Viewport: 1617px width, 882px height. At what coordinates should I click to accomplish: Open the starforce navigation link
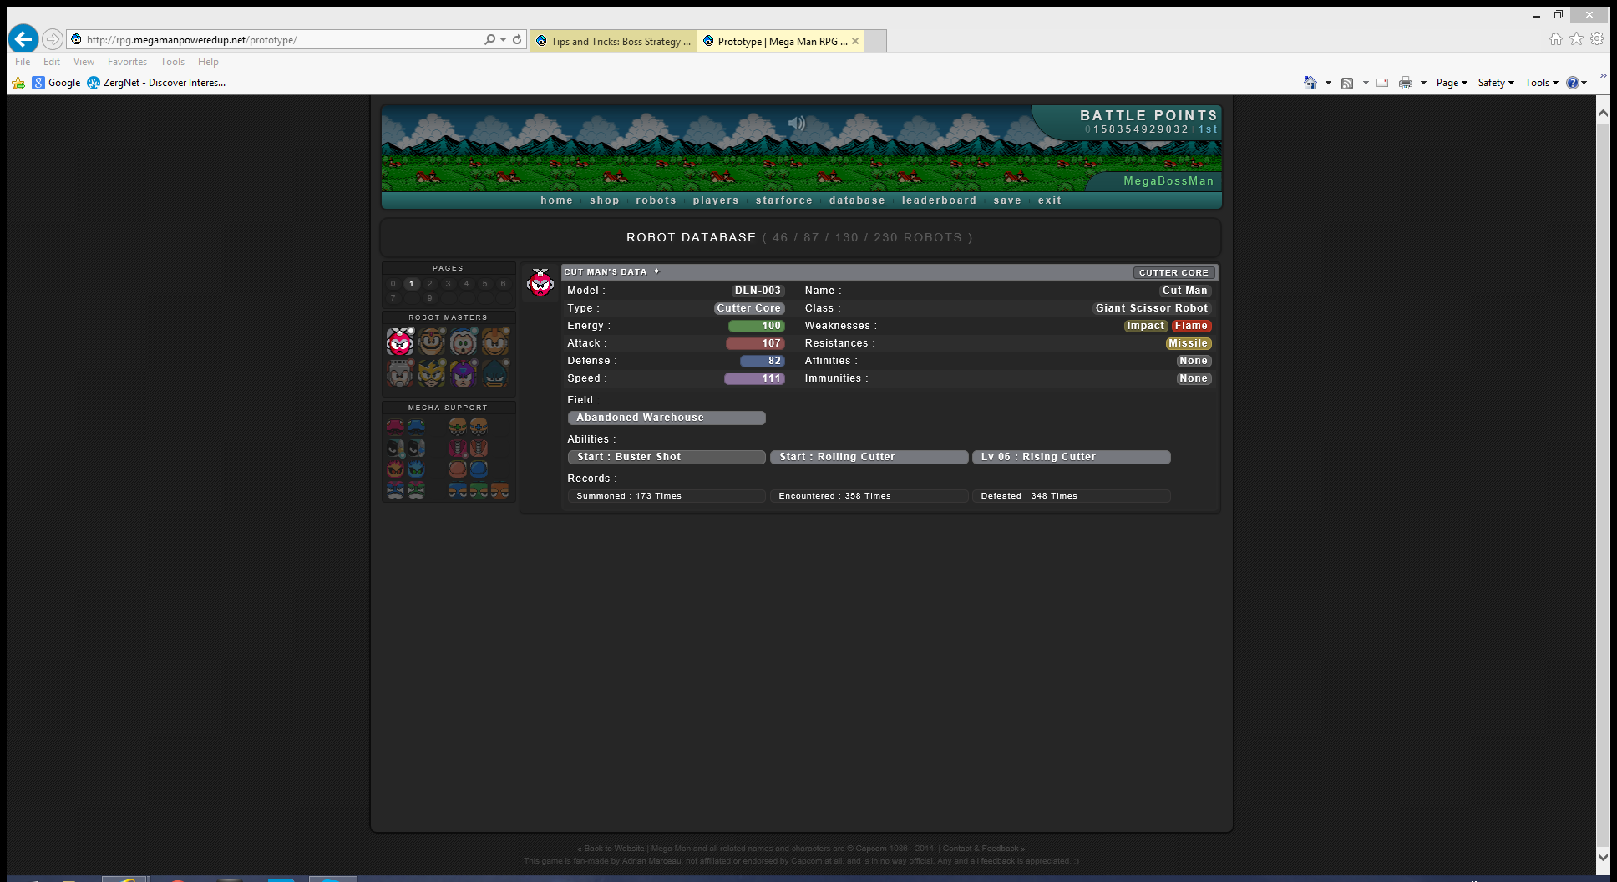click(x=784, y=200)
